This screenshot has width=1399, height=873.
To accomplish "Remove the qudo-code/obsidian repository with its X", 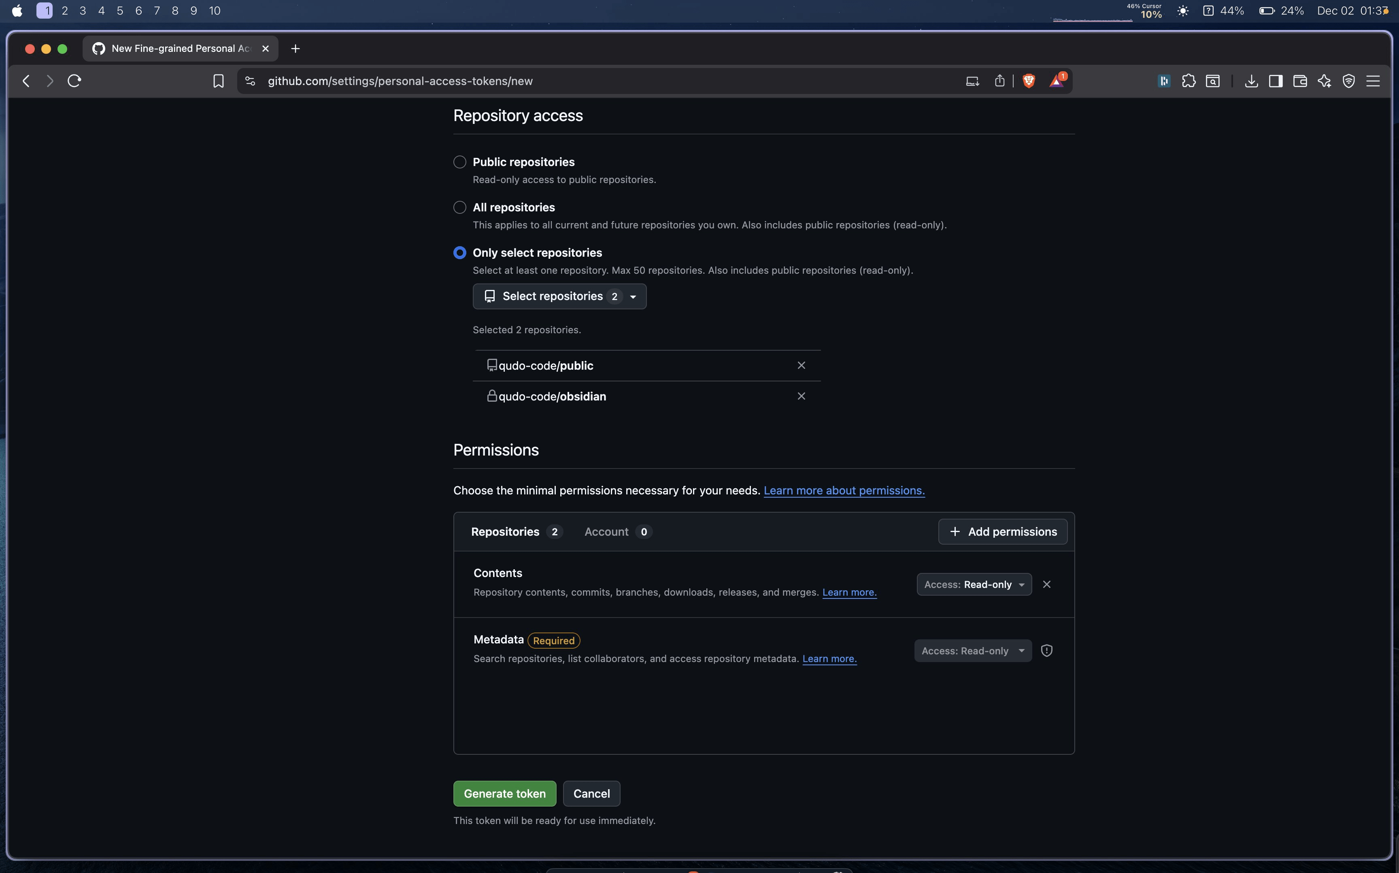I will pyautogui.click(x=801, y=396).
